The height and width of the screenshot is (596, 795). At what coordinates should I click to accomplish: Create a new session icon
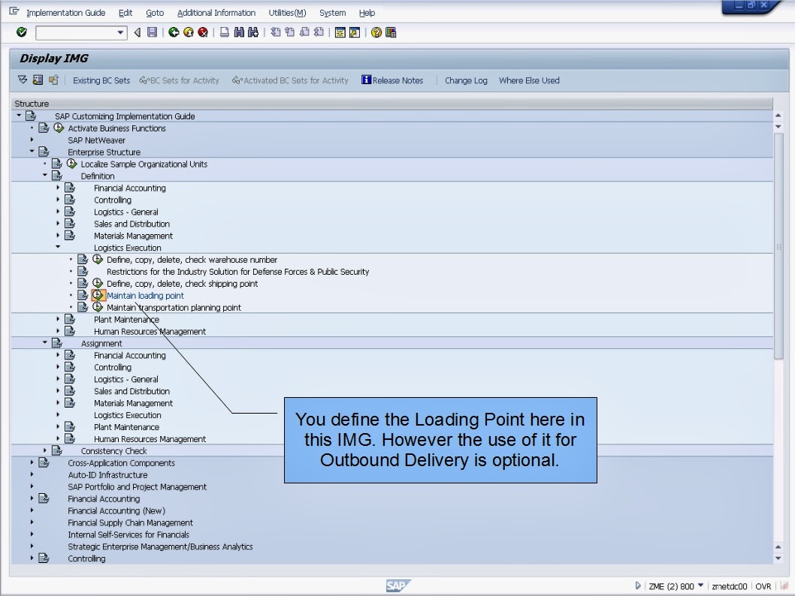pyautogui.click(x=340, y=32)
